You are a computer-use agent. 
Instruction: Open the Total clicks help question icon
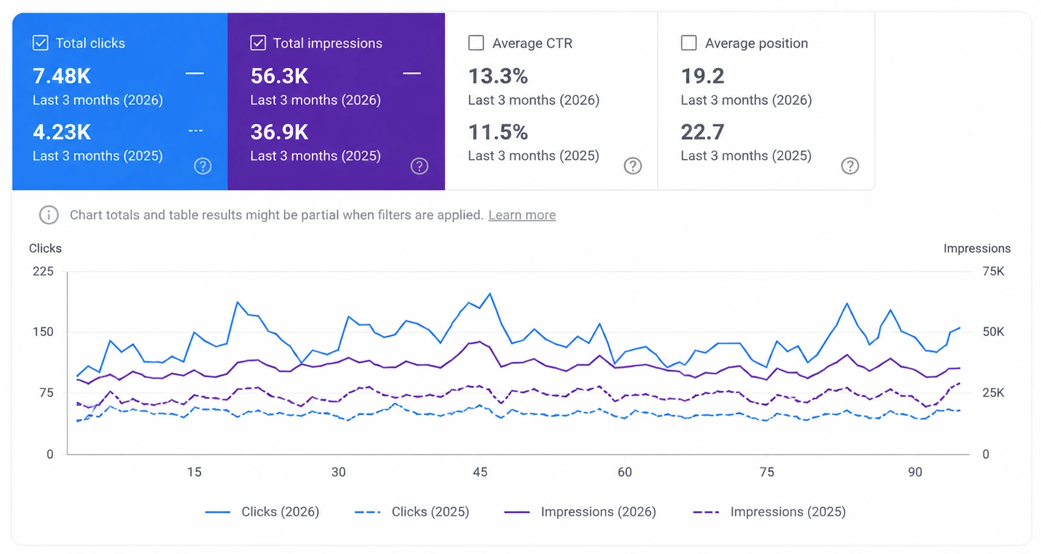coord(203,166)
